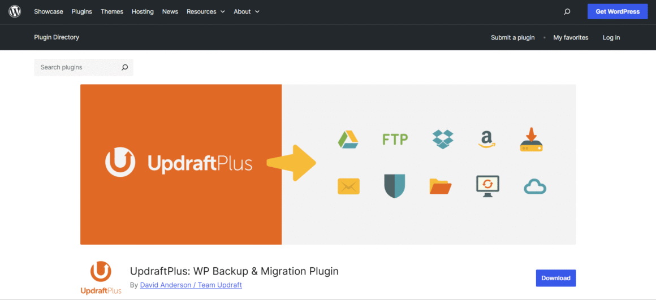This screenshot has width=656, height=300.
Task: Click the monitor sync icon in banner
Action: click(x=488, y=186)
